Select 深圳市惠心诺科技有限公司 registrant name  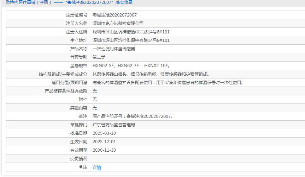point(118,24)
